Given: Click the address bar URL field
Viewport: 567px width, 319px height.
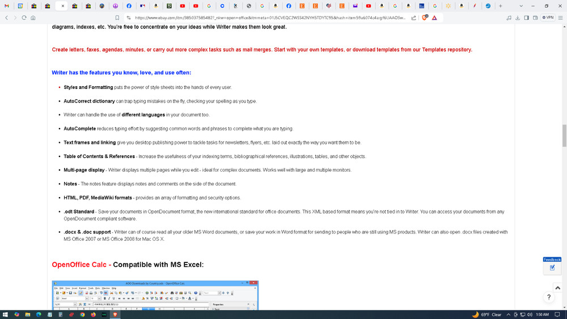Looking at the screenshot, I should coord(269,18).
